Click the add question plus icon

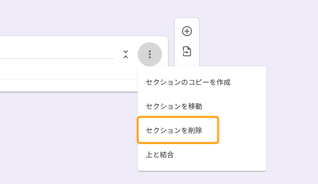click(x=187, y=32)
